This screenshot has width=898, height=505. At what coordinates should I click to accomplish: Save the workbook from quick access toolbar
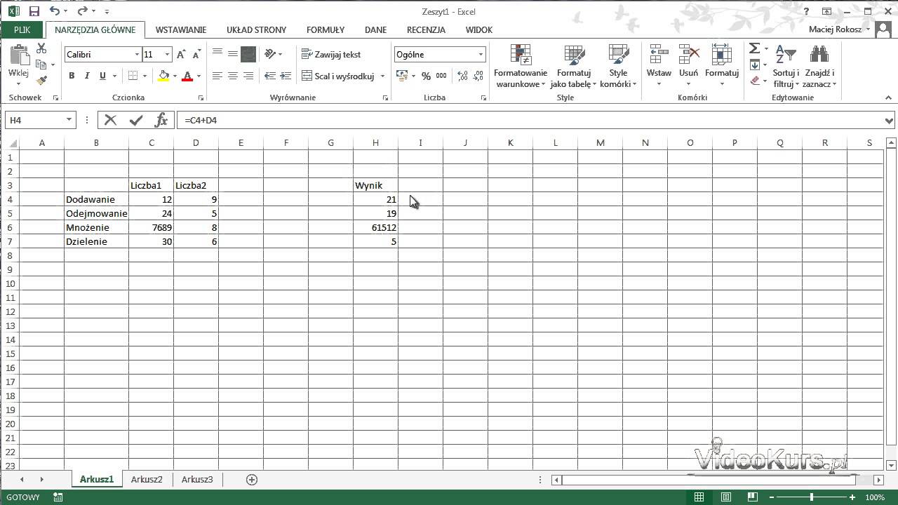click(x=34, y=11)
